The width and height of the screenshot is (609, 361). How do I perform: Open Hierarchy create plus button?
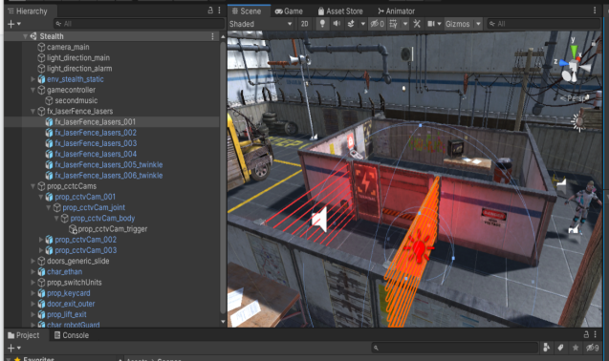click(14, 24)
